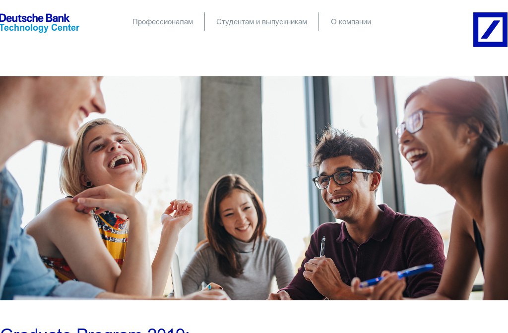Image resolution: width=508 pixels, height=333 pixels.
Task: Click the hero banner image of students
Action: pyautogui.click(x=254, y=188)
